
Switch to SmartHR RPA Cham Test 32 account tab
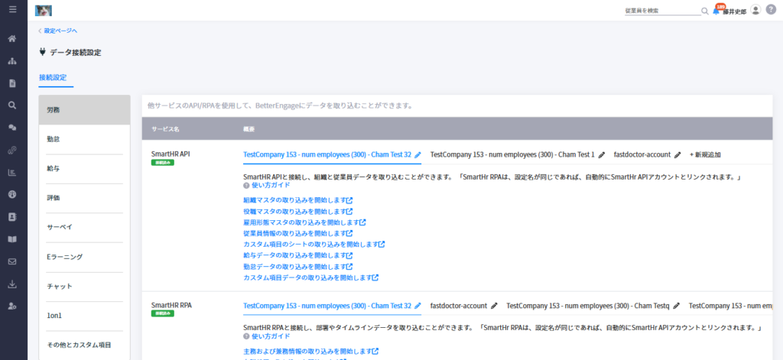point(327,306)
